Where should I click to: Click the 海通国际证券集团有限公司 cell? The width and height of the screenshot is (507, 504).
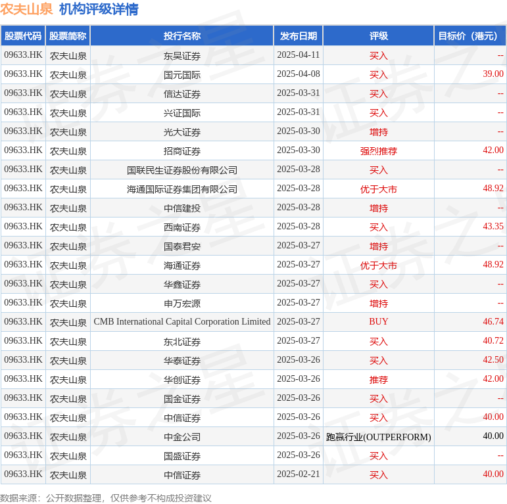tap(182, 189)
